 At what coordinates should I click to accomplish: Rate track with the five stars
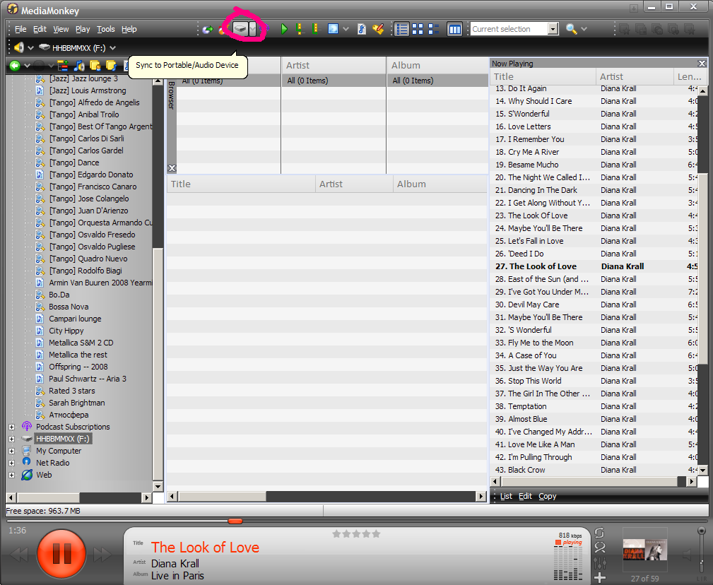click(x=356, y=533)
